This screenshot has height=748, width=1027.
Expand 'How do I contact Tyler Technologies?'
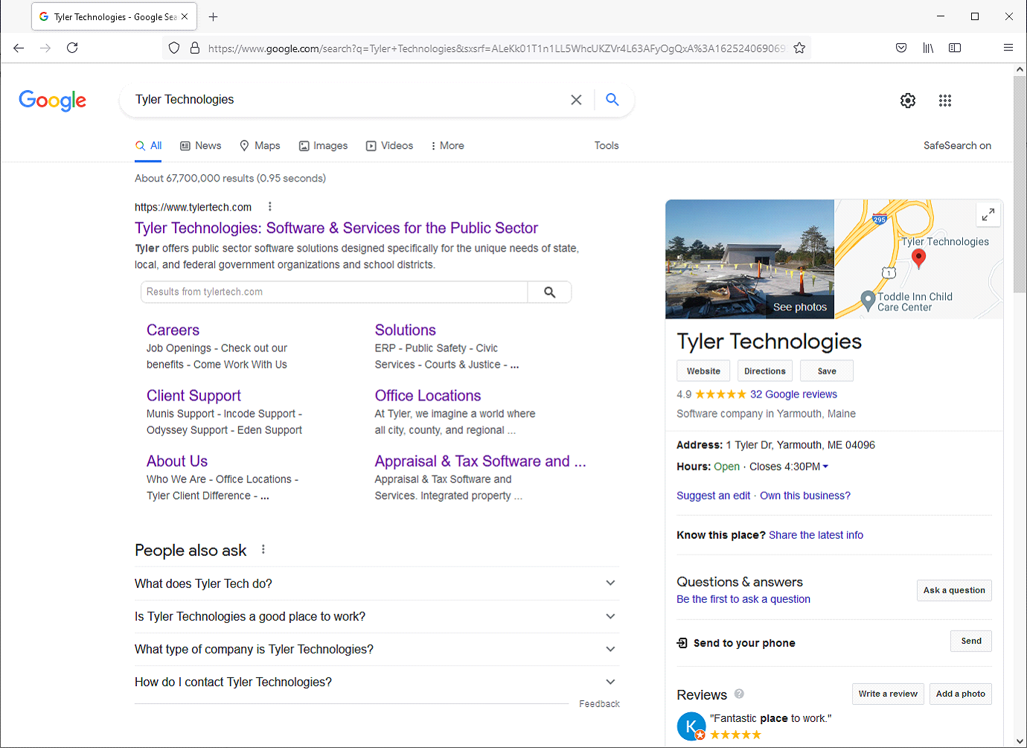coord(377,682)
